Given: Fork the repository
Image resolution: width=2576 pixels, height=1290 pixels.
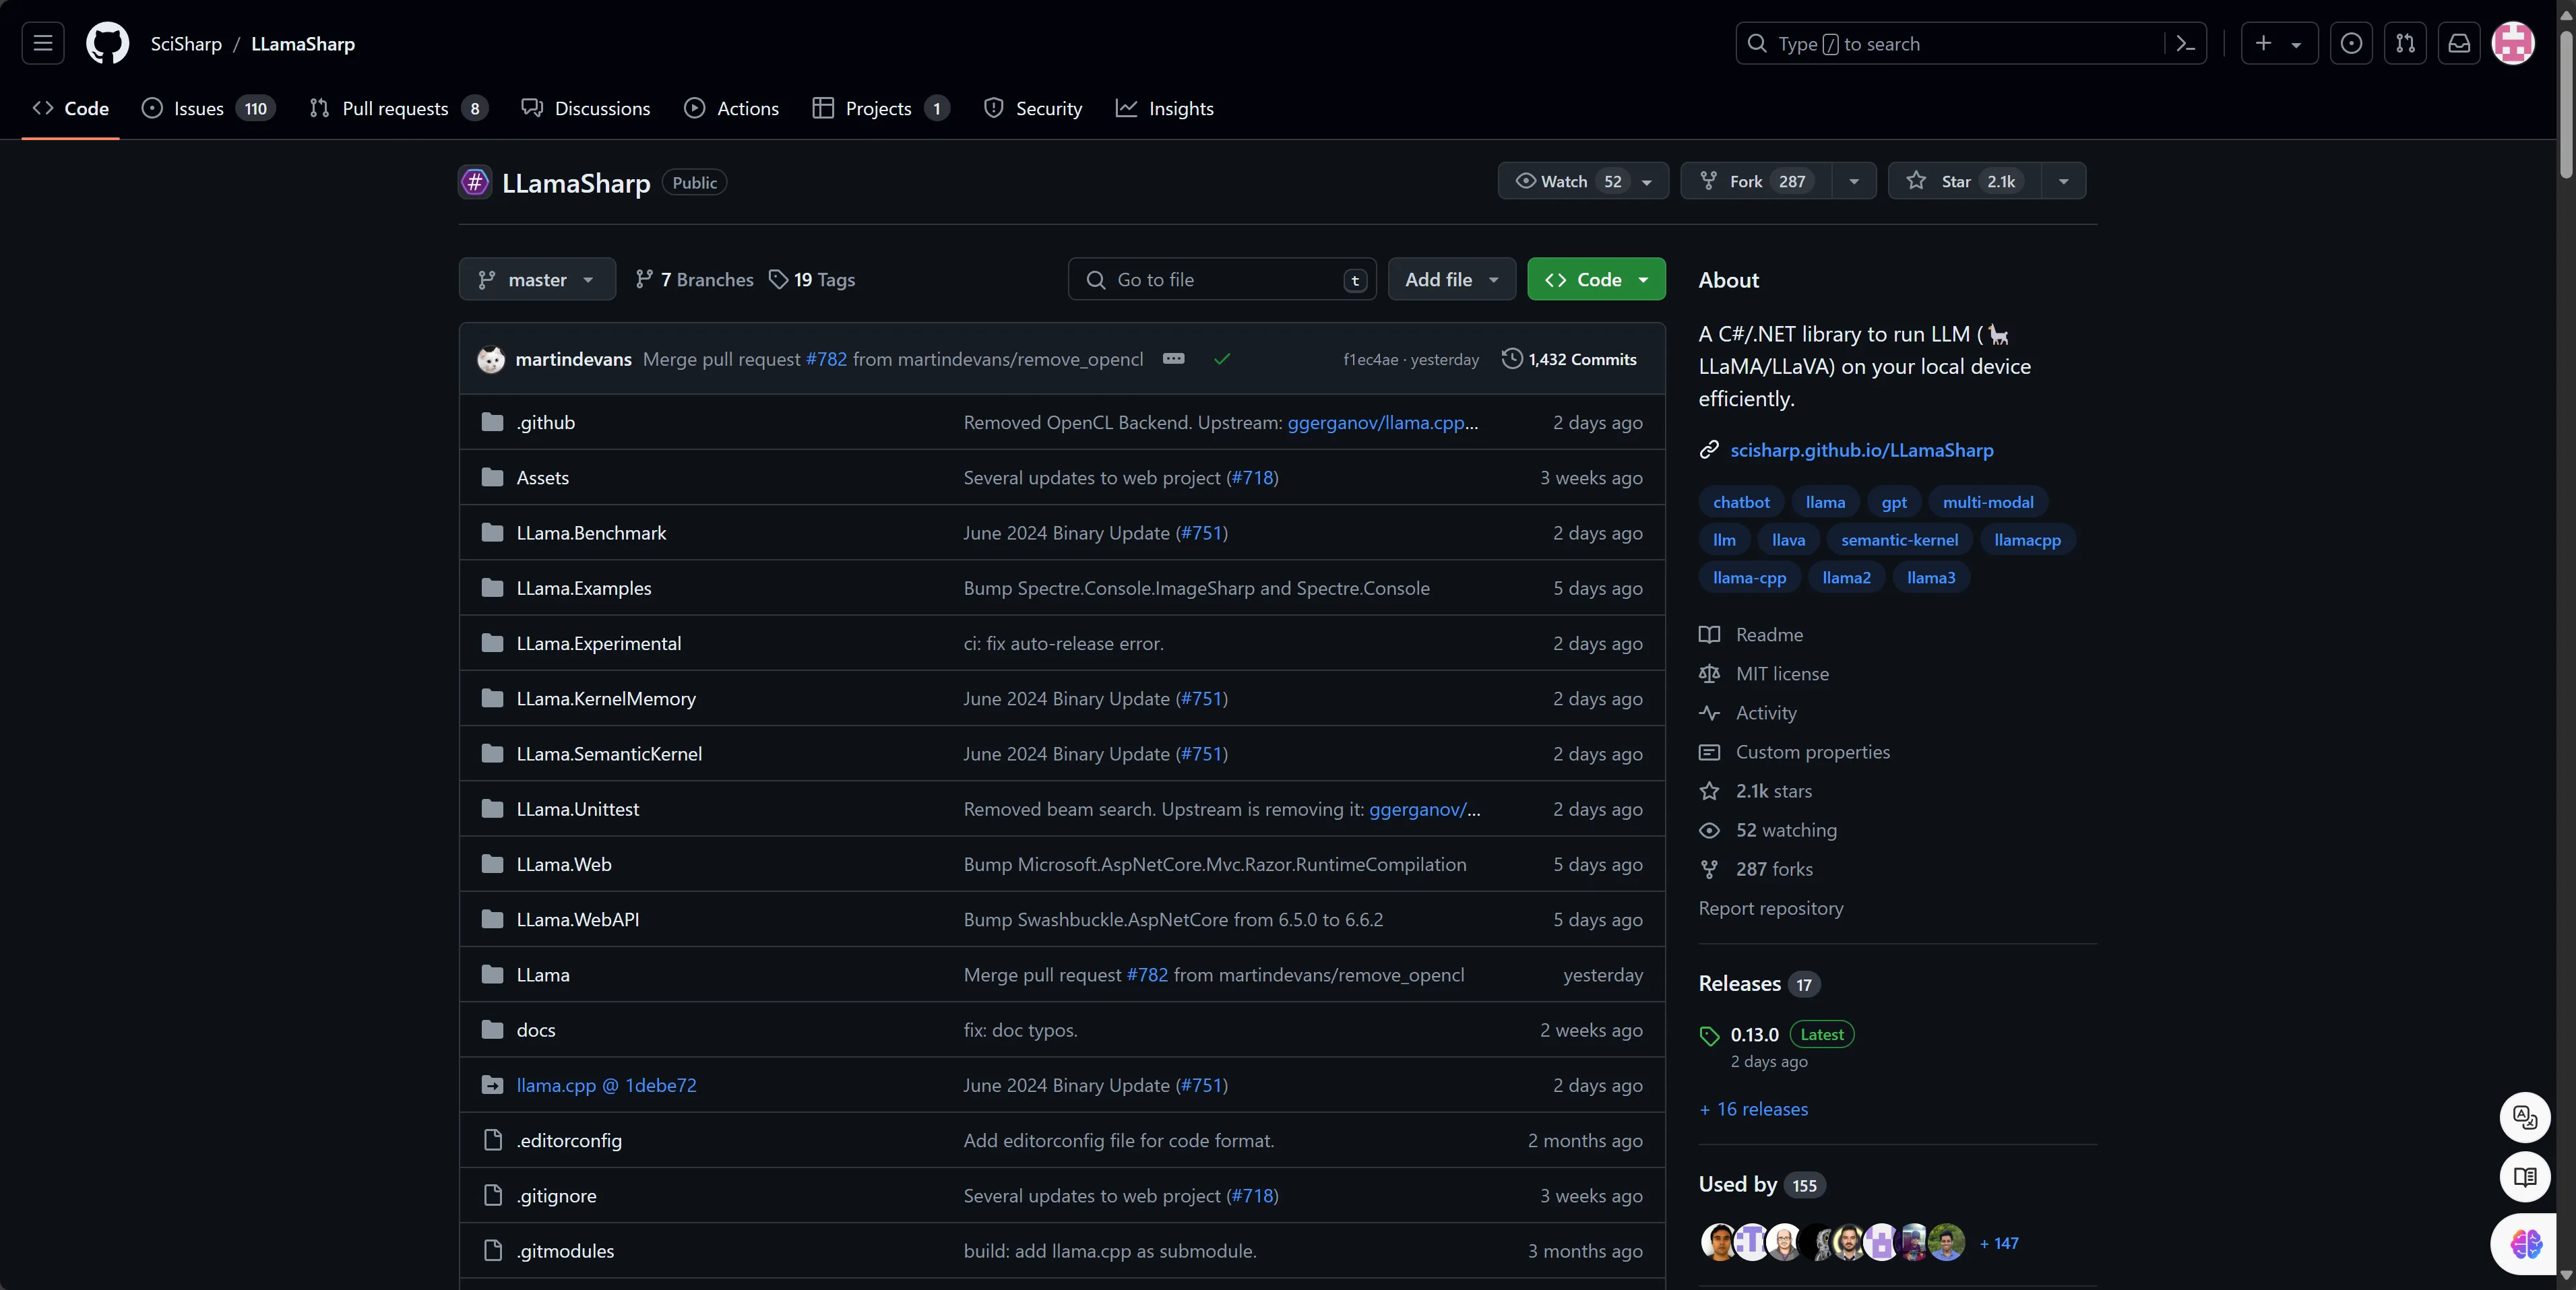Looking at the screenshot, I should pyautogui.click(x=1757, y=181).
